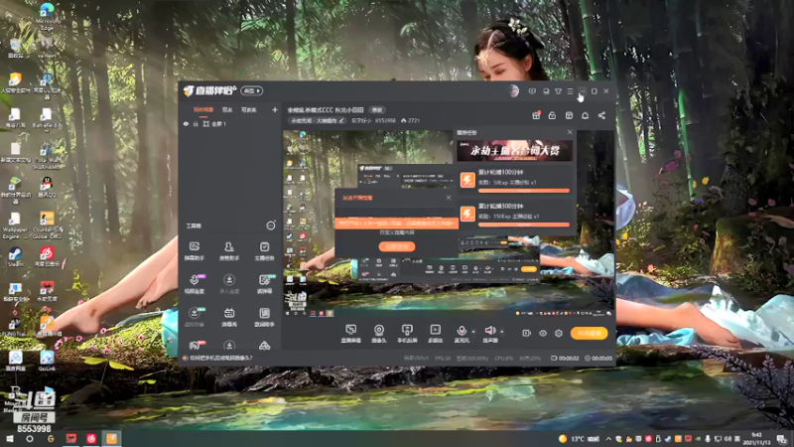Click the 100-minute task lightning icon
The height and width of the screenshot is (447, 794).
tap(467, 180)
